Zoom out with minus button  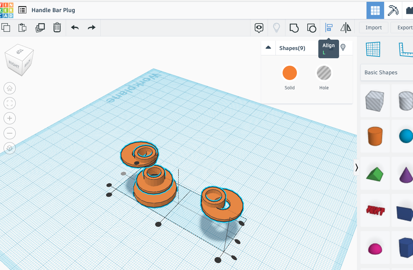(x=10, y=133)
